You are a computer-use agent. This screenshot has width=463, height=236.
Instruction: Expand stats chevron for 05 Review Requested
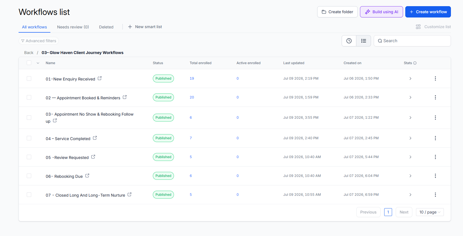coord(410,157)
